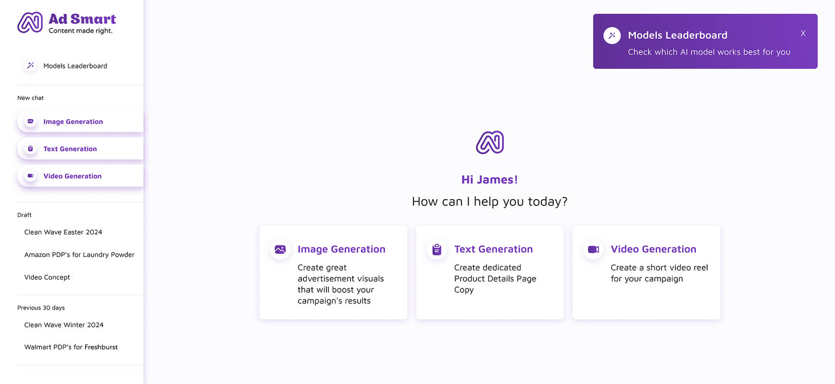The image size is (835, 384).
Task: Open the Clean Wave Easter 2024 draft
Action: [63, 232]
